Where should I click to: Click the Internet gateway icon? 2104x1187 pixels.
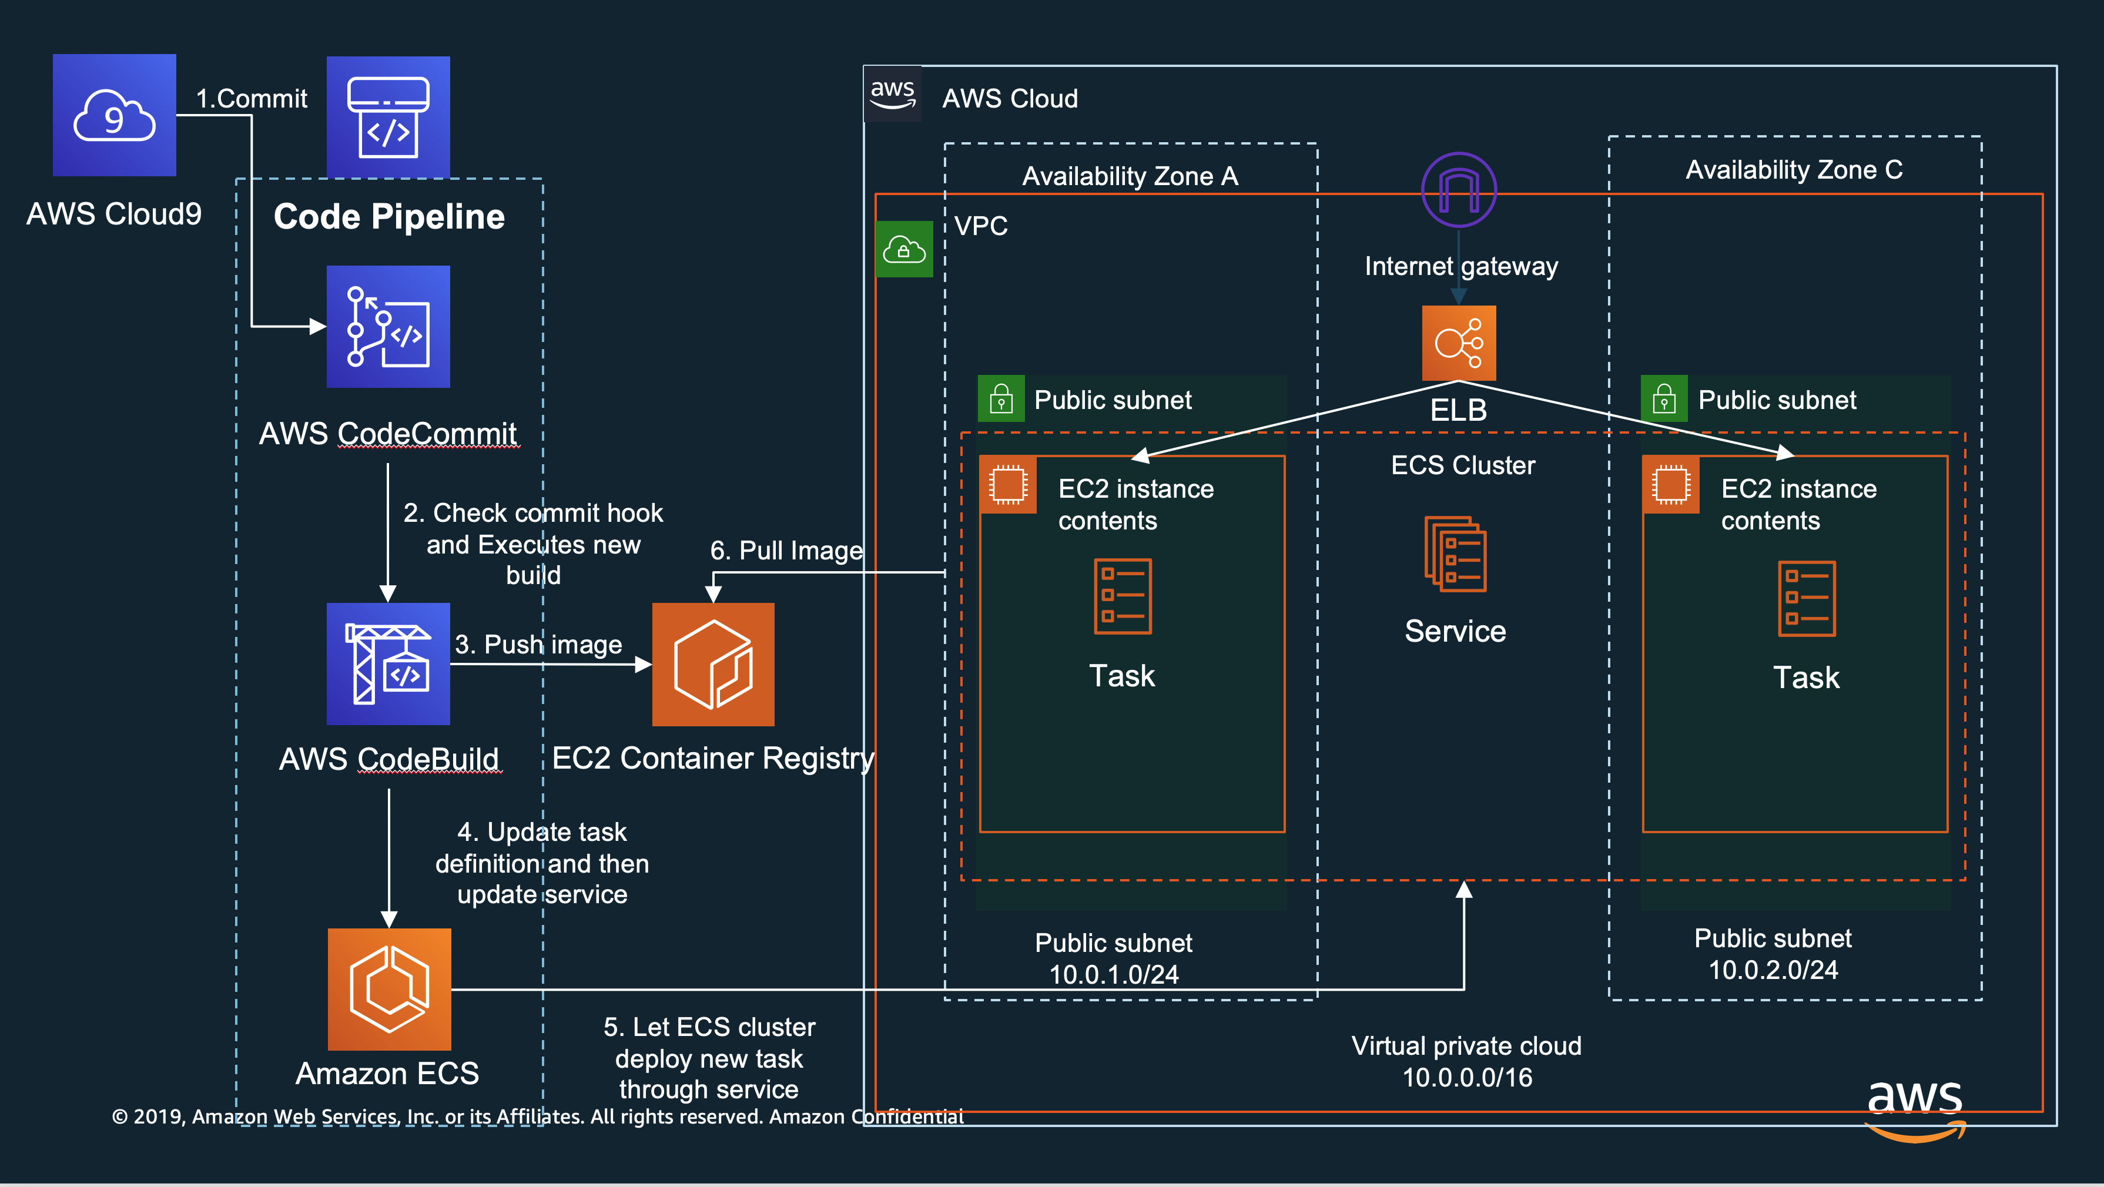pos(1459,190)
